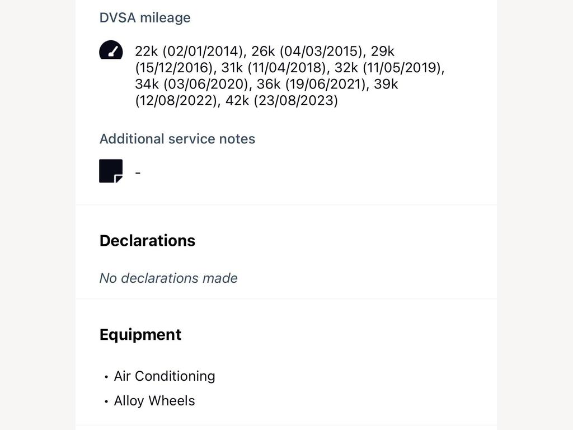
Task: Select the Air Conditioning equipment item
Action: (x=165, y=376)
